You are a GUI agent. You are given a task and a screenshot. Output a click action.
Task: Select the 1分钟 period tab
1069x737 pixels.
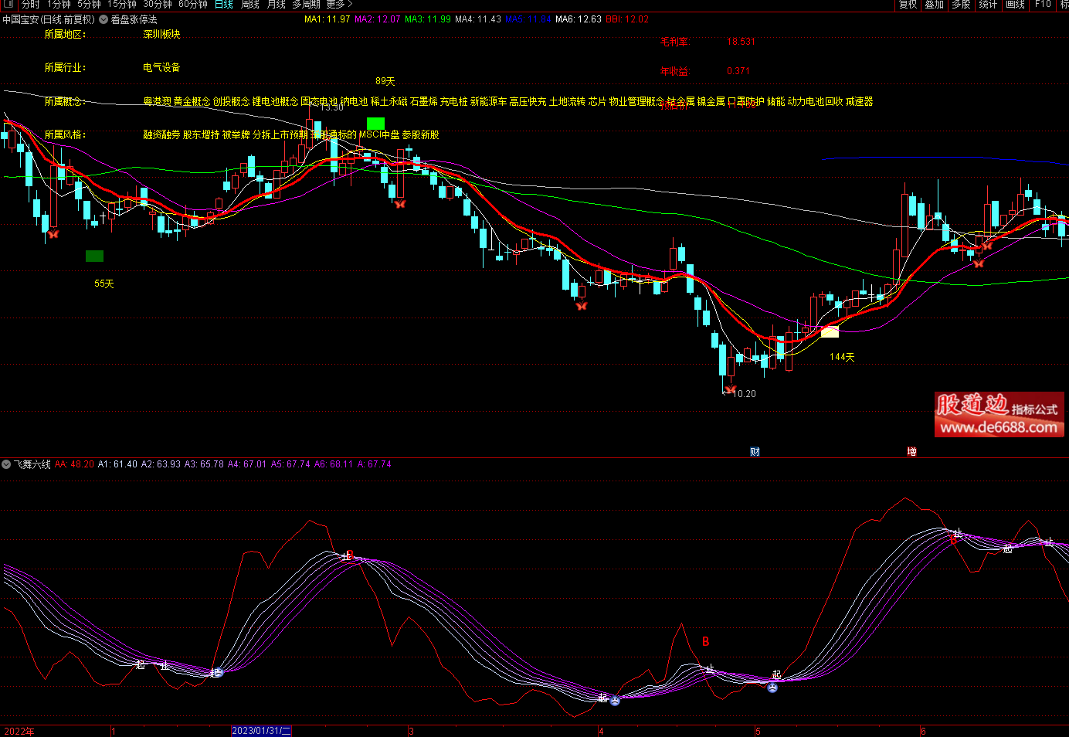pos(59,4)
